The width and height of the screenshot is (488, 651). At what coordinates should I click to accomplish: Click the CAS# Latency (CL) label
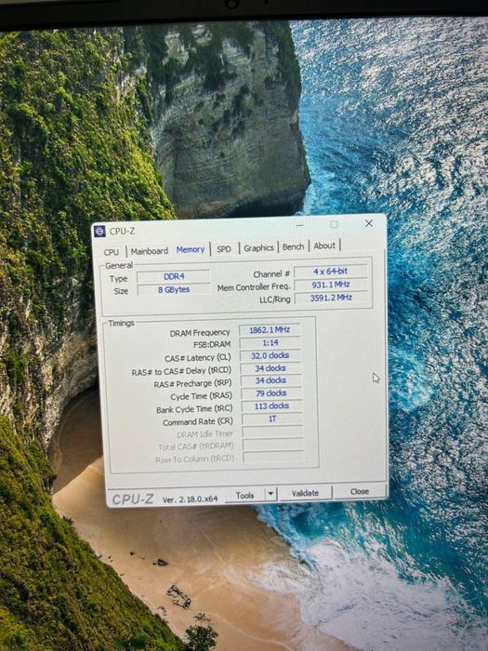197,358
